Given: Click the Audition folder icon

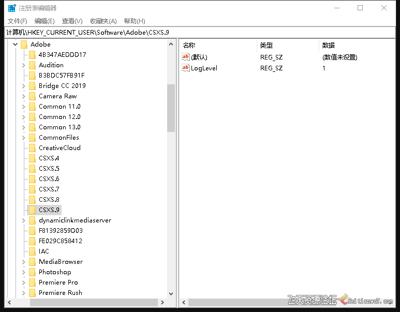Looking at the screenshot, I should click(x=32, y=65).
